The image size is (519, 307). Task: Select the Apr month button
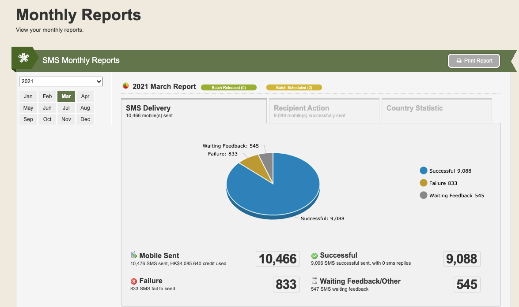(85, 96)
